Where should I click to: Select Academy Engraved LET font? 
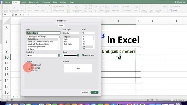click(37, 47)
